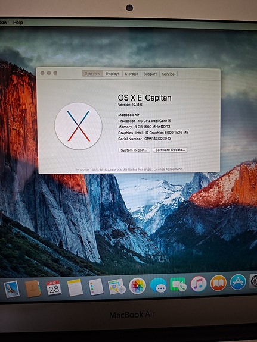Open the Reminders app in the Dock

click(96, 287)
